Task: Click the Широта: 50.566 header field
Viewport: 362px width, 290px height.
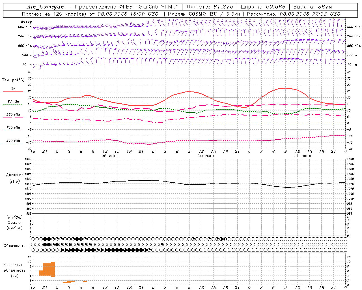Action: point(263,7)
